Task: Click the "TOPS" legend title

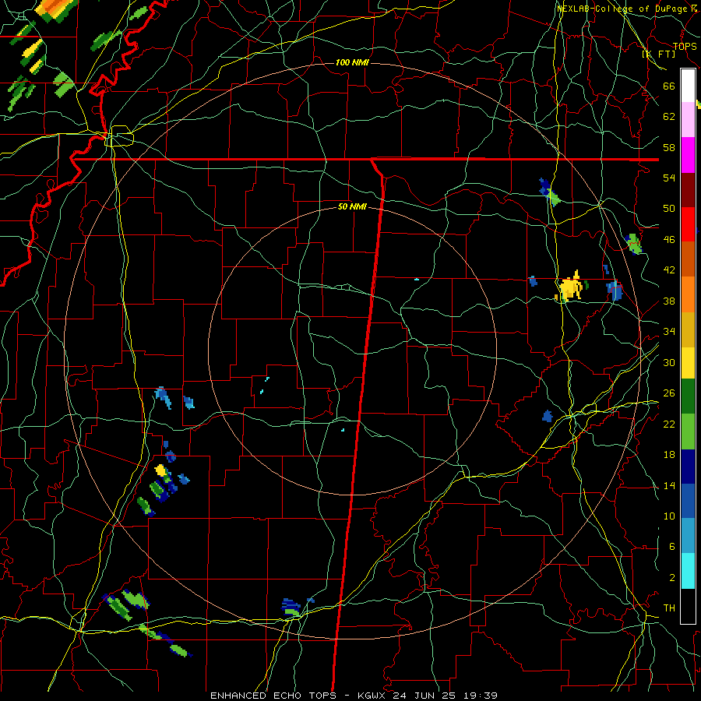Action: (685, 47)
